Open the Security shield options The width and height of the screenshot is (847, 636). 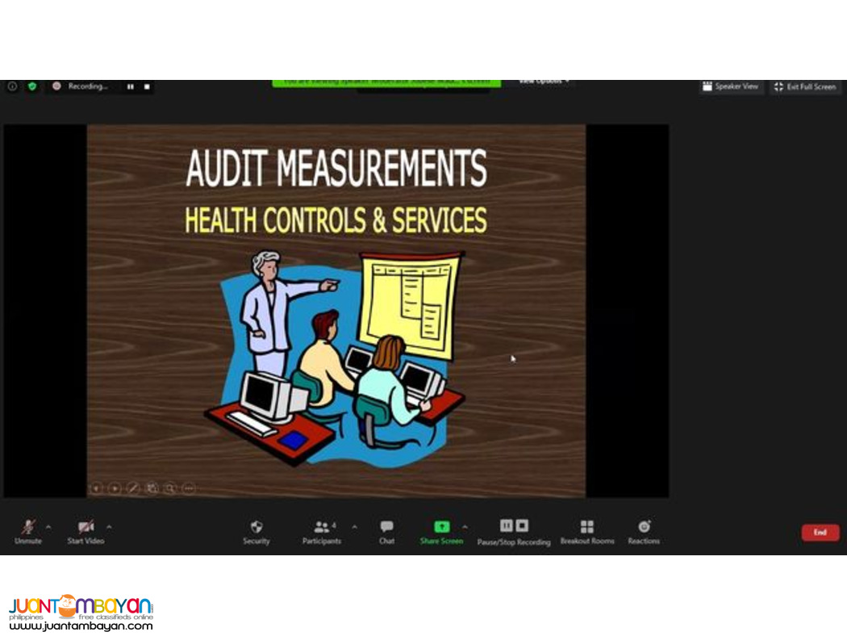click(x=257, y=527)
